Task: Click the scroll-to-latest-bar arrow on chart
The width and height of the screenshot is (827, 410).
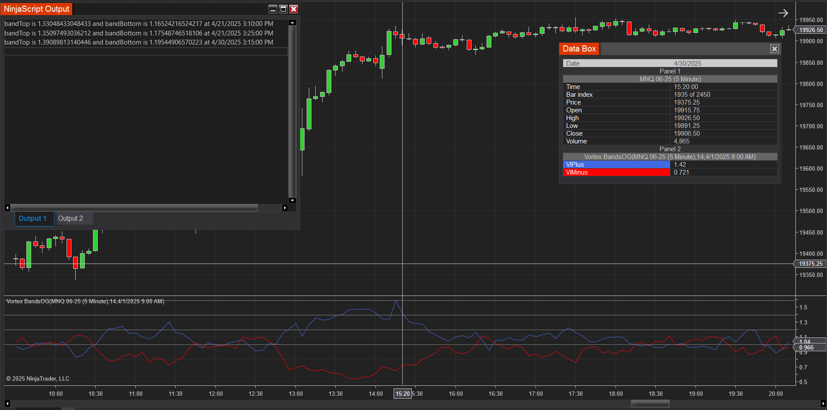Action: 783,13
